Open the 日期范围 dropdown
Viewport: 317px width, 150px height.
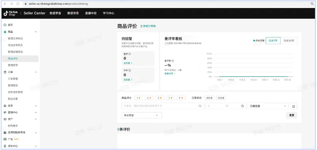[x=268, y=106]
